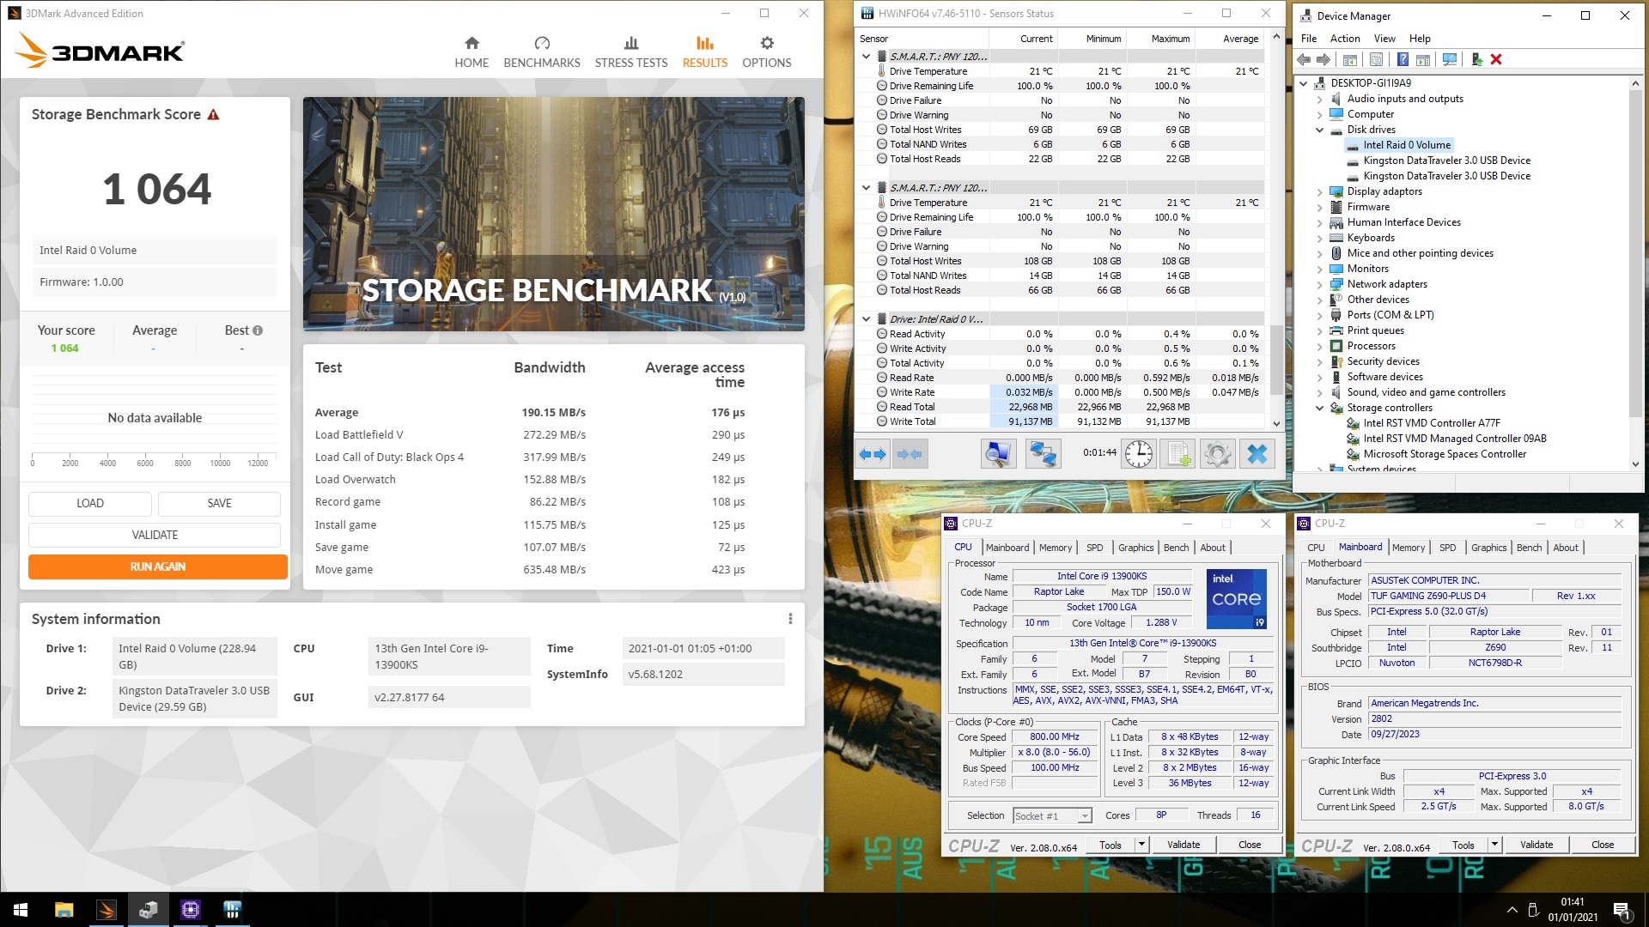Click VALIDATE result button in 3DMark

[x=155, y=535]
